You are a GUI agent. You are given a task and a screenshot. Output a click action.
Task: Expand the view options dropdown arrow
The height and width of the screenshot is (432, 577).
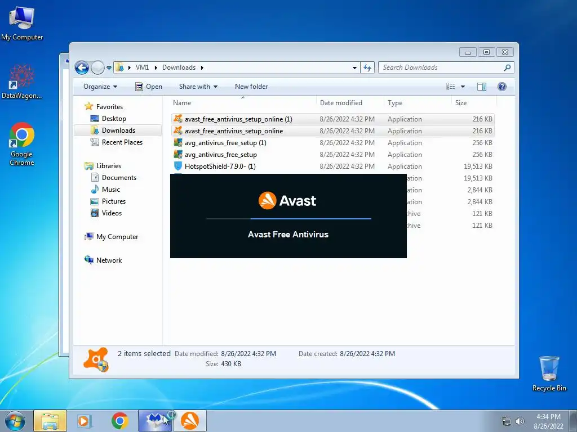(x=463, y=87)
